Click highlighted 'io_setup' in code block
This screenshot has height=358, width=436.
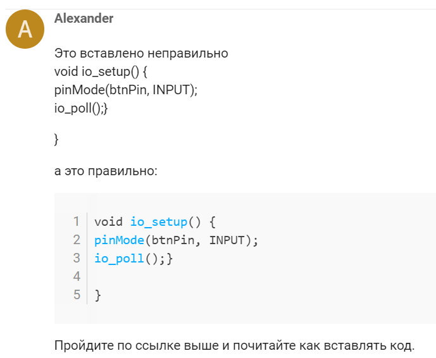[x=159, y=222]
